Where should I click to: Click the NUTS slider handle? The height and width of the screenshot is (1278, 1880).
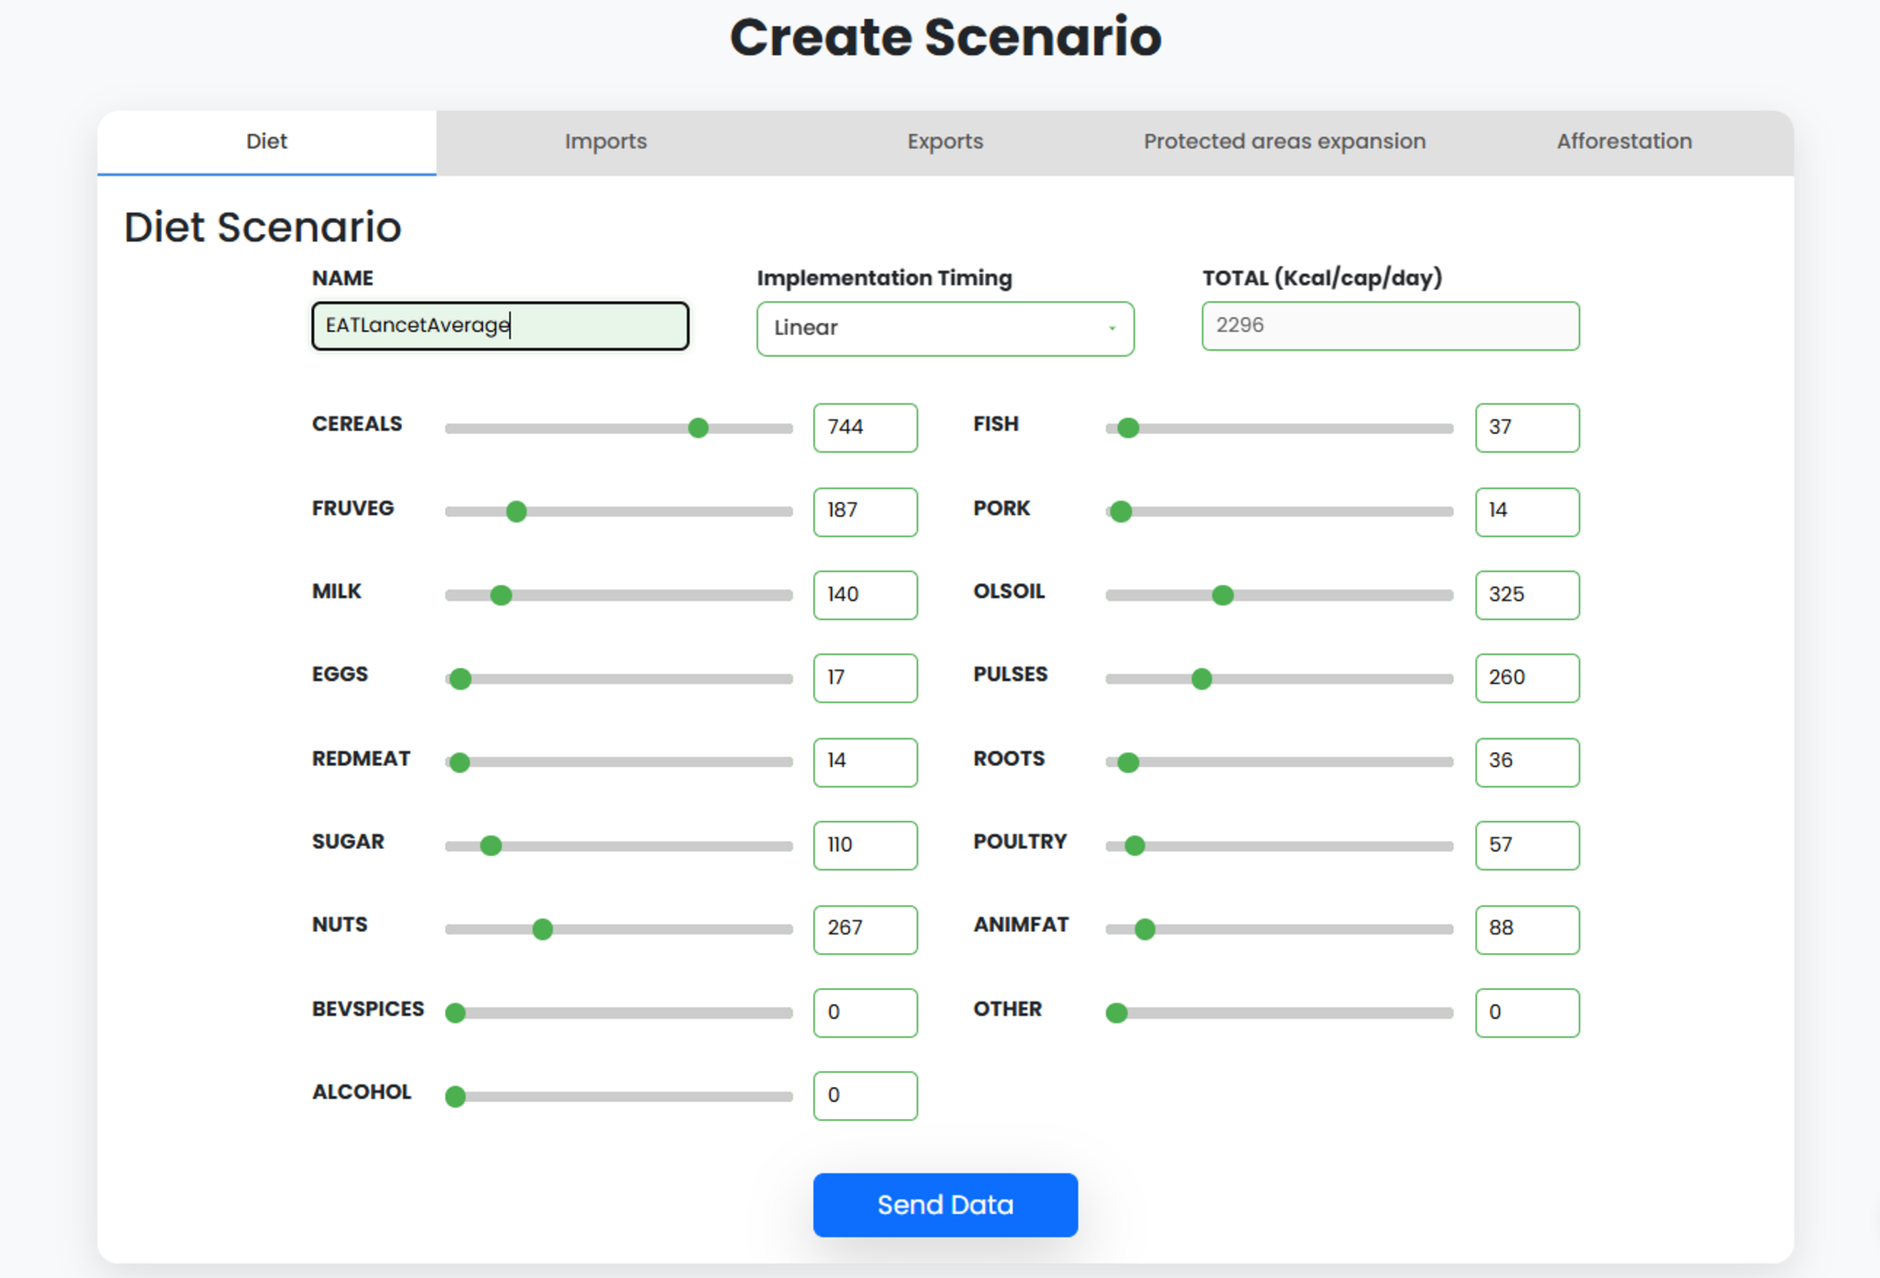[x=543, y=929]
